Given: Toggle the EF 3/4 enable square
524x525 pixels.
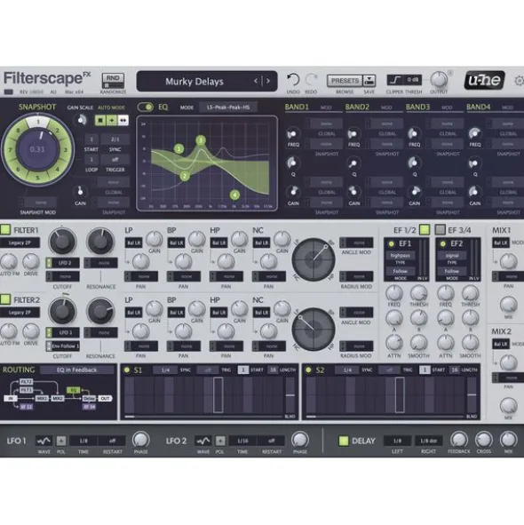Looking at the screenshot, I should click(x=441, y=230).
